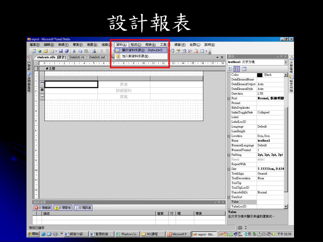Expand the Location property group

click(229, 136)
